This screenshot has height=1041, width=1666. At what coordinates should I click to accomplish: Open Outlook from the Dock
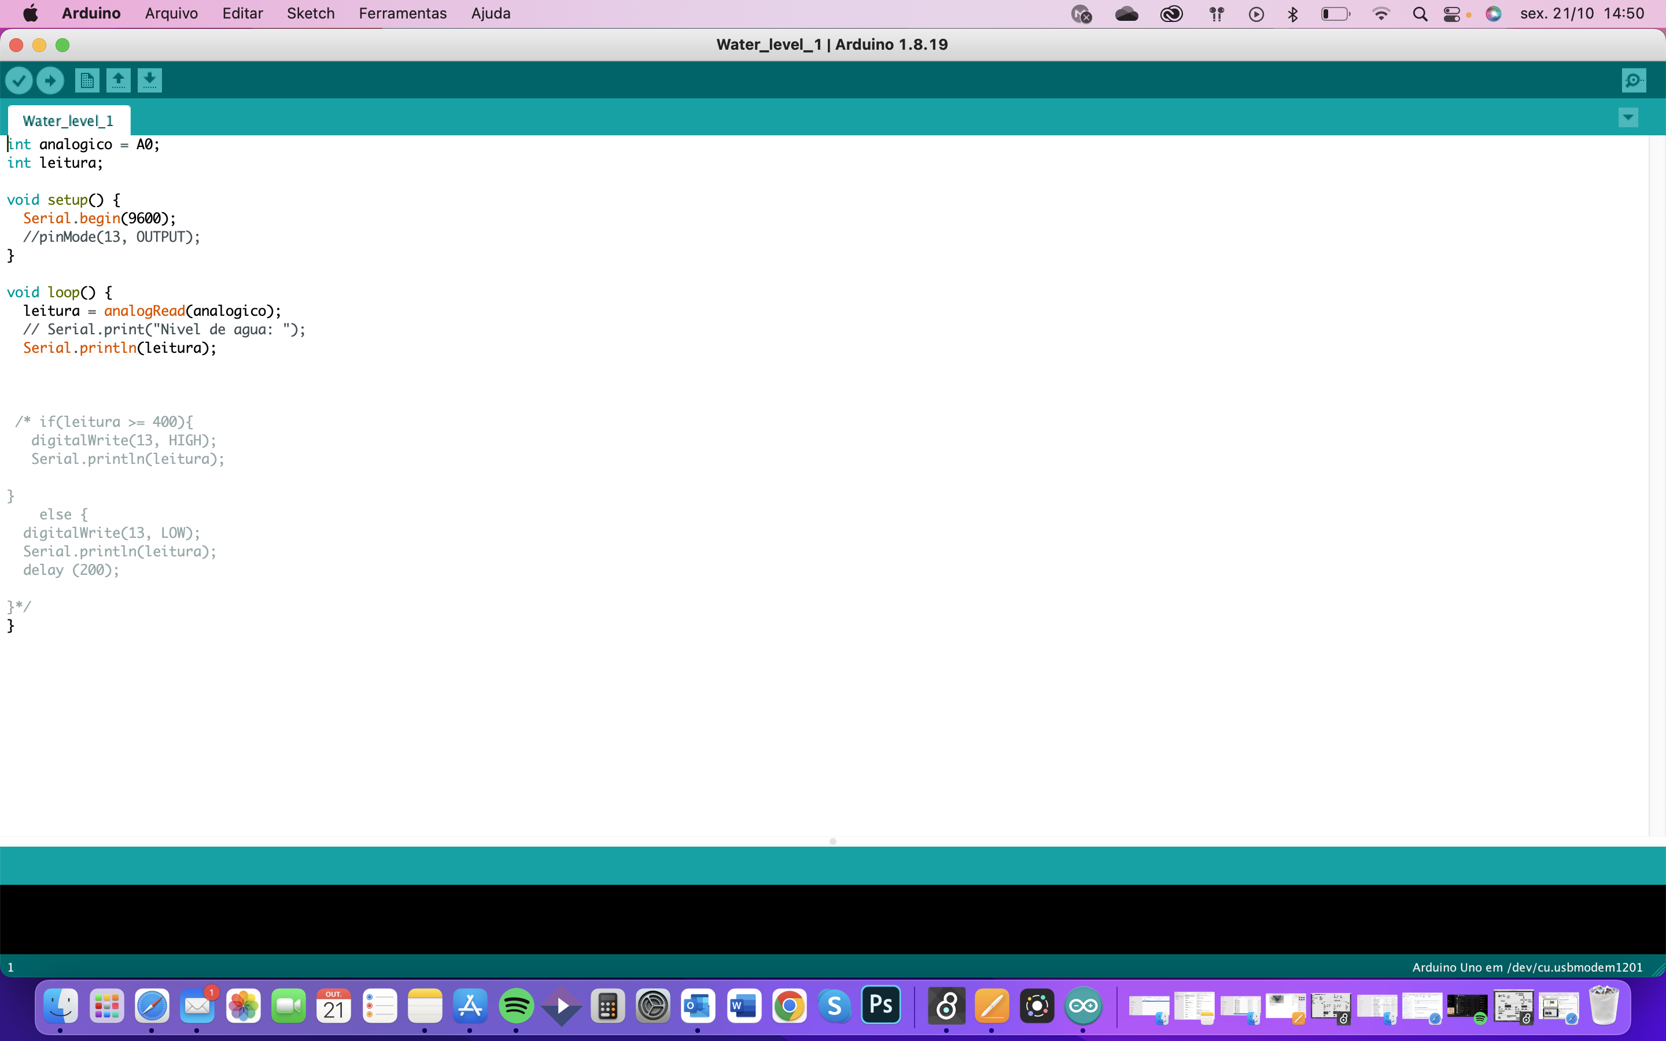pyautogui.click(x=698, y=1006)
